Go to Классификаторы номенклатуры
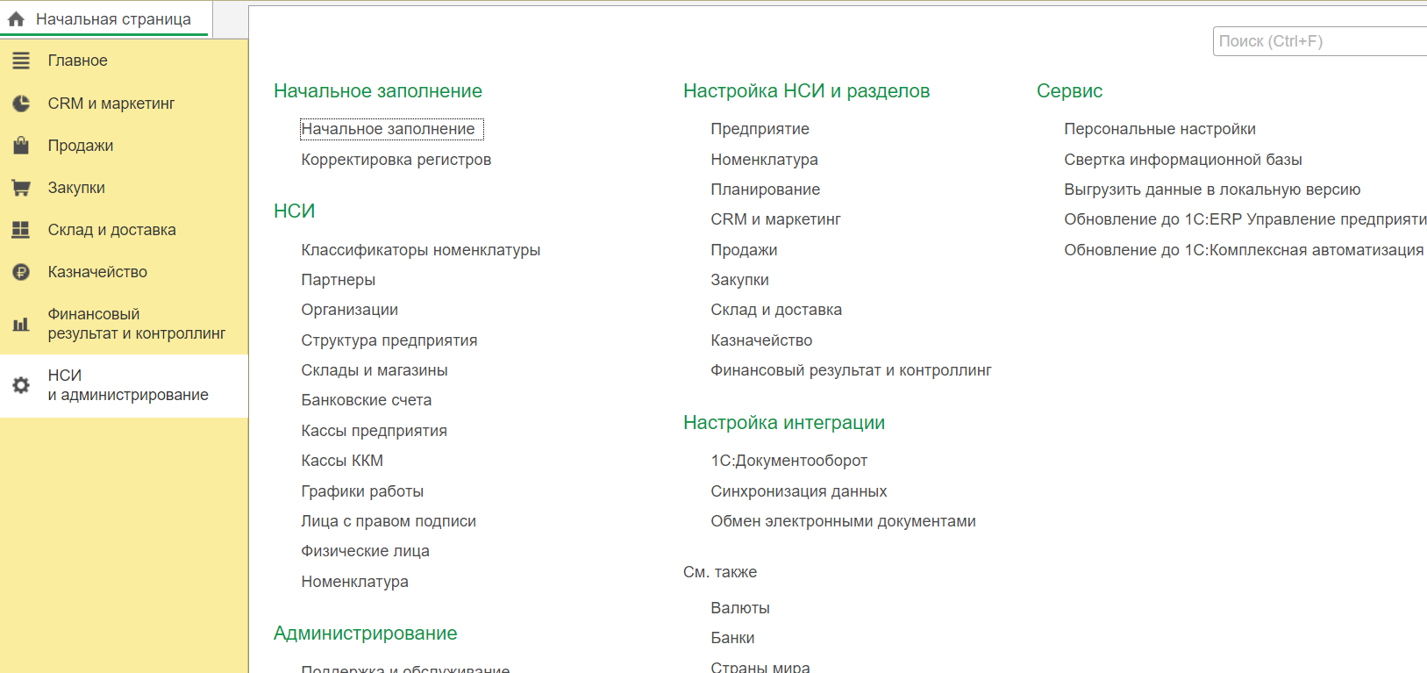1427x673 pixels. coord(420,250)
